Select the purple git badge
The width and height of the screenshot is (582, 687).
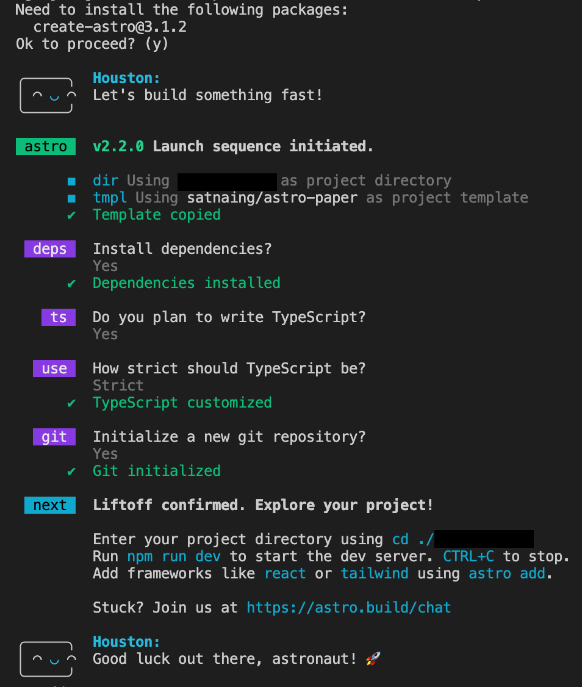(54, 437)
